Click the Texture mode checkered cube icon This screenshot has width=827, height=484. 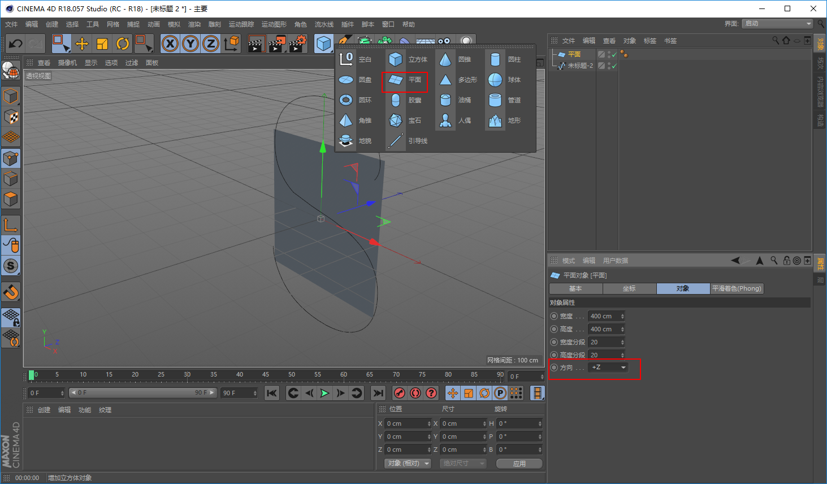pyautogui.click(x=11, y=116)
